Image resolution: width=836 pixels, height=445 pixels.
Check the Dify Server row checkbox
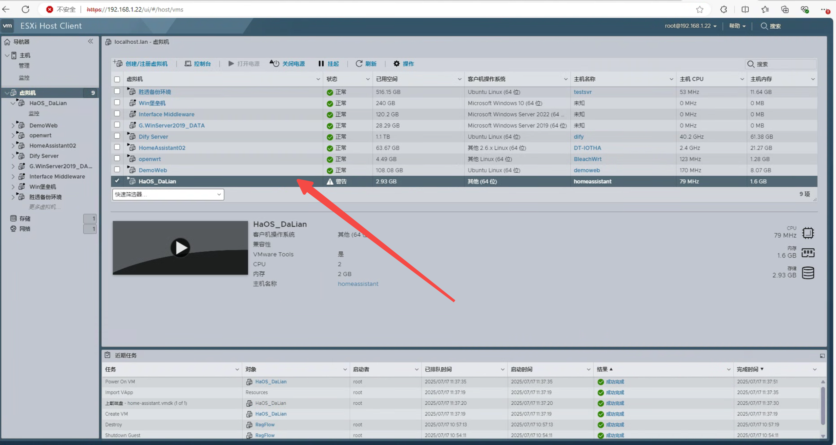(x=117, y=136)
